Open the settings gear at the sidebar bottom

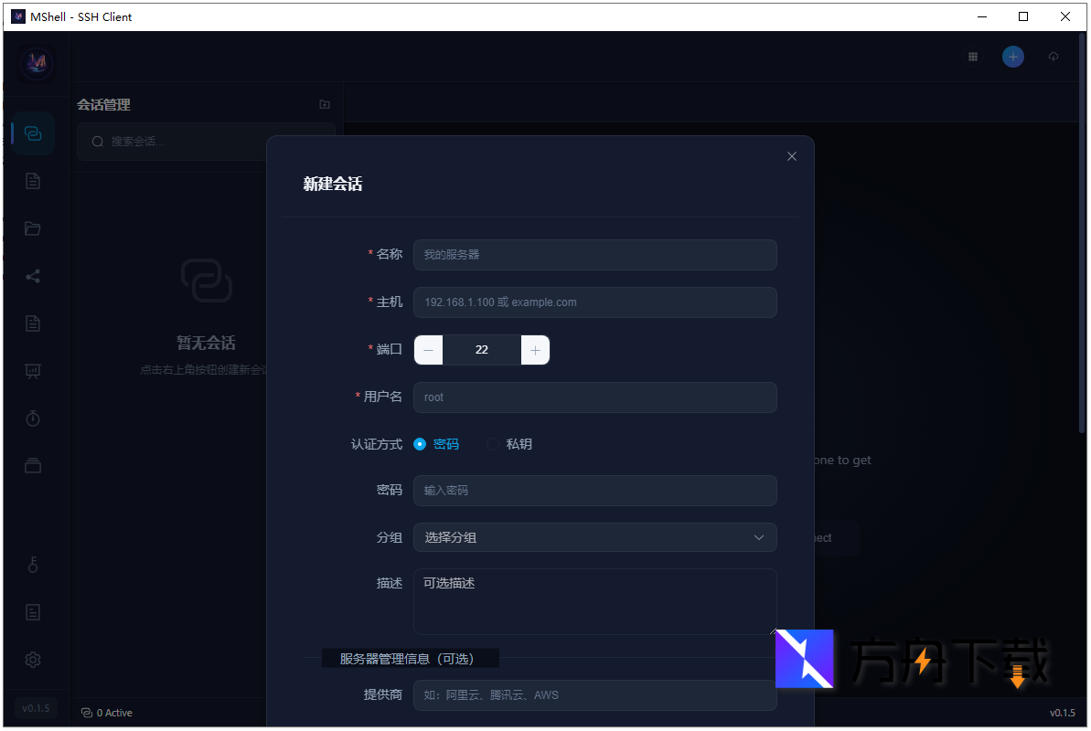(x=33, y=659)
